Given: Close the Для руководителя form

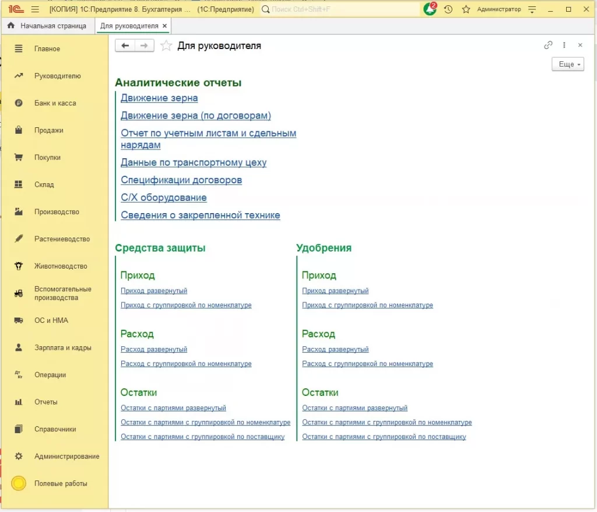Looking at the screenshot, I should (580, 45).
